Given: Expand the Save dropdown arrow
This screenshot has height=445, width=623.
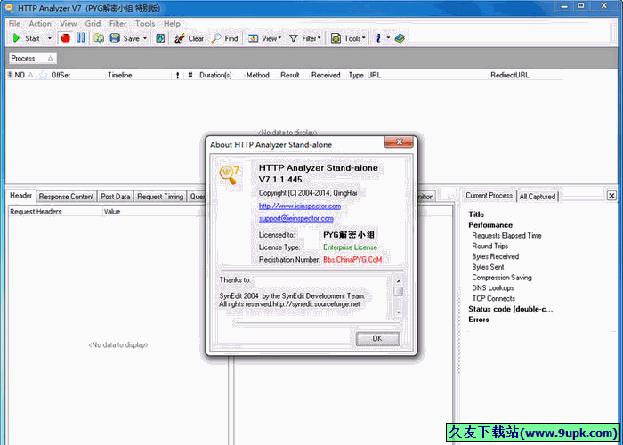Looking at the screenshot, I should click(x=145, y=38).
